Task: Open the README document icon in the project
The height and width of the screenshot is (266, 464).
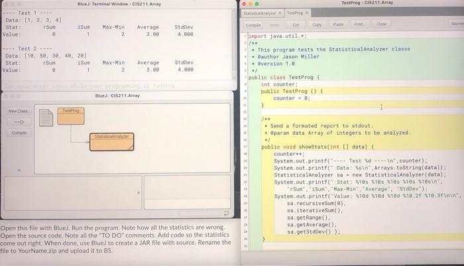Action: coord(46,117)
